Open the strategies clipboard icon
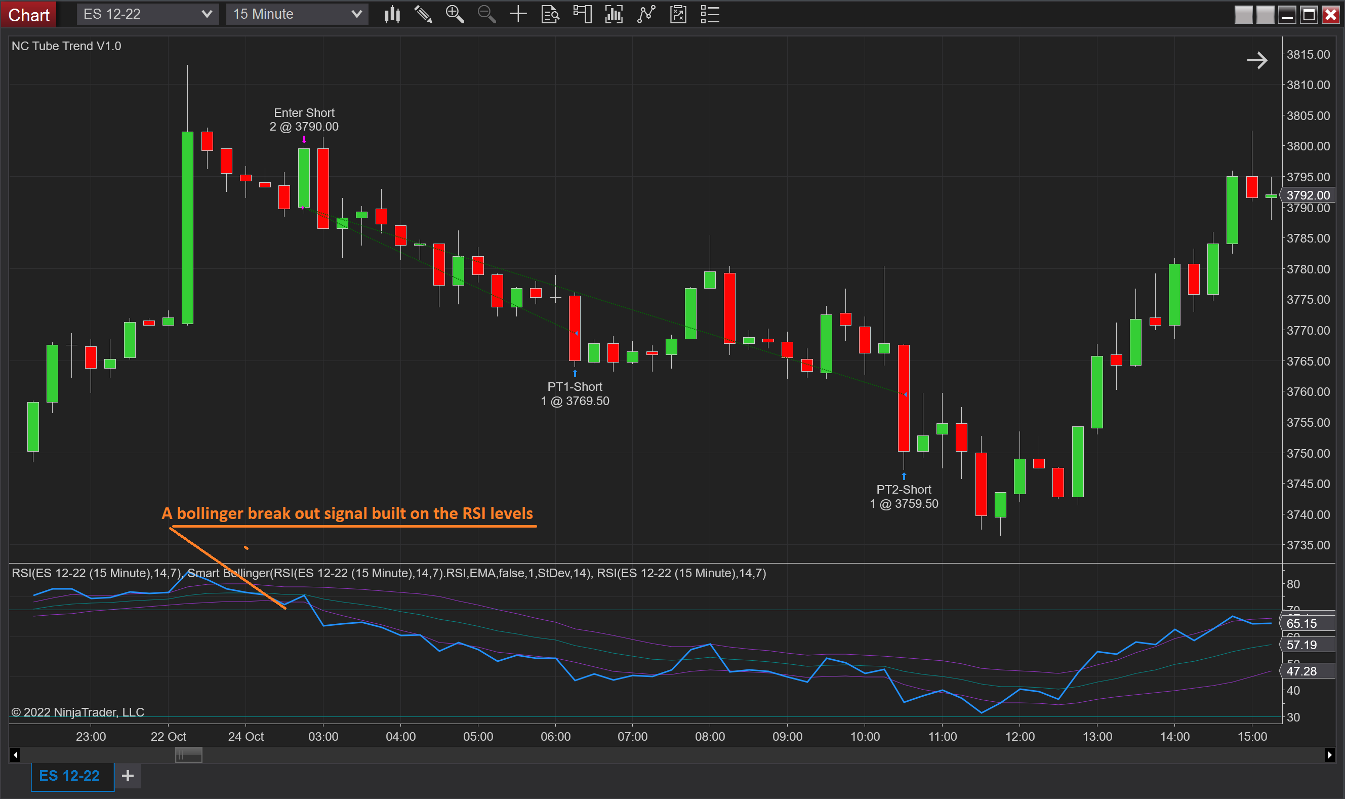The image size is (1345, 799). click(x=678, y=15)
